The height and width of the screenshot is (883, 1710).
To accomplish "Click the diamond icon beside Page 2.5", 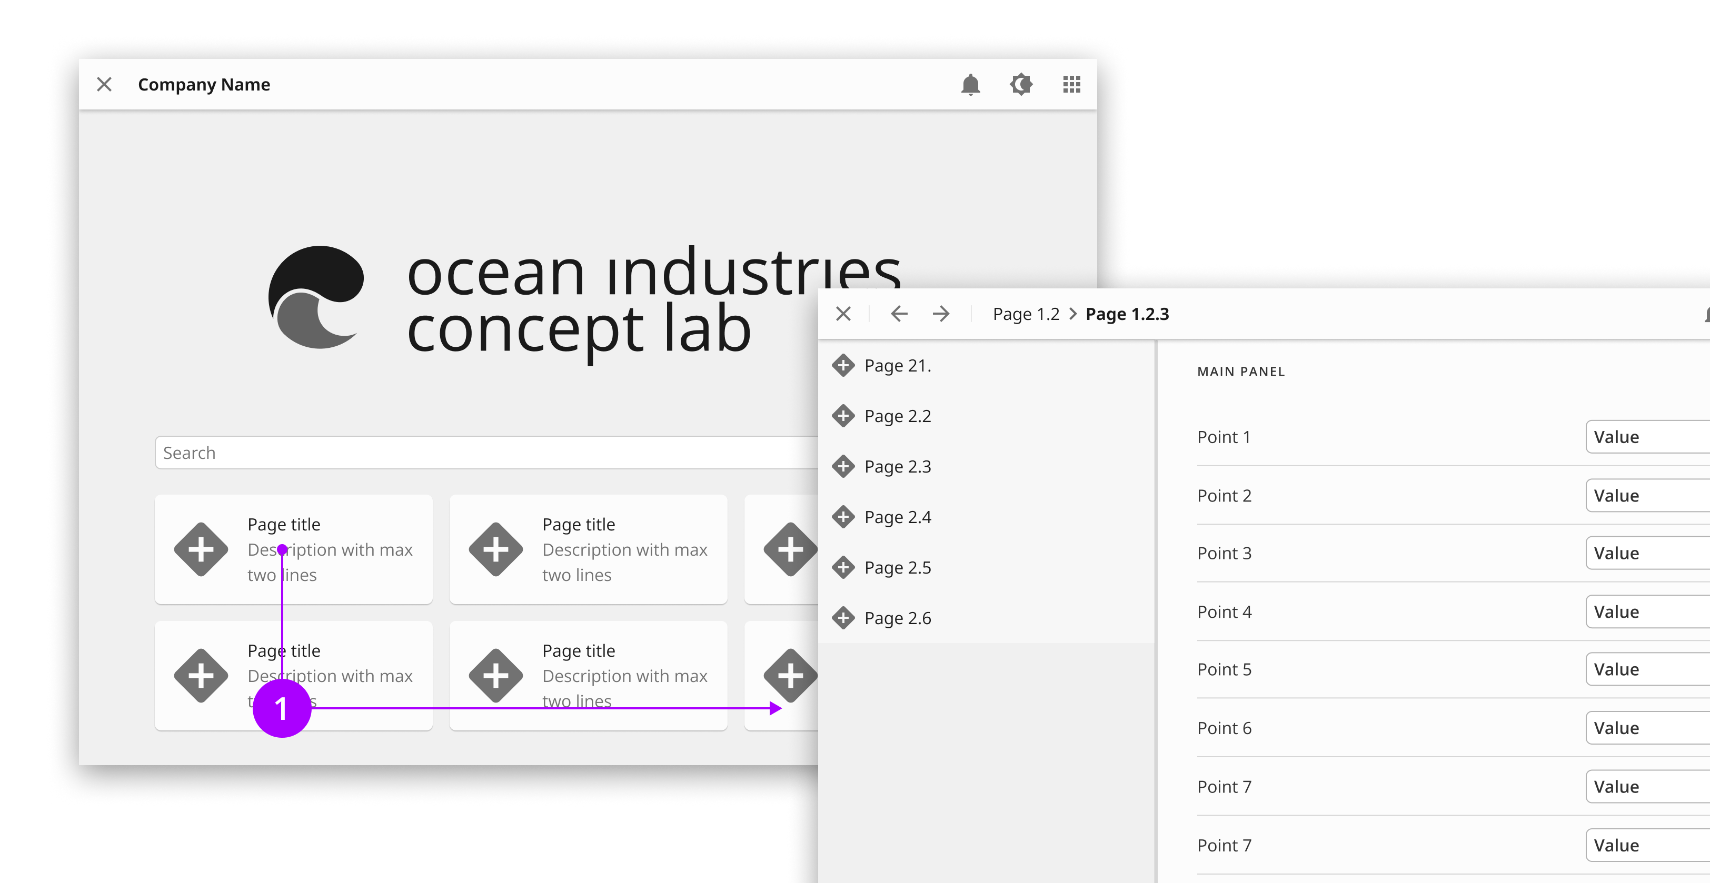I will pos(843,567).
